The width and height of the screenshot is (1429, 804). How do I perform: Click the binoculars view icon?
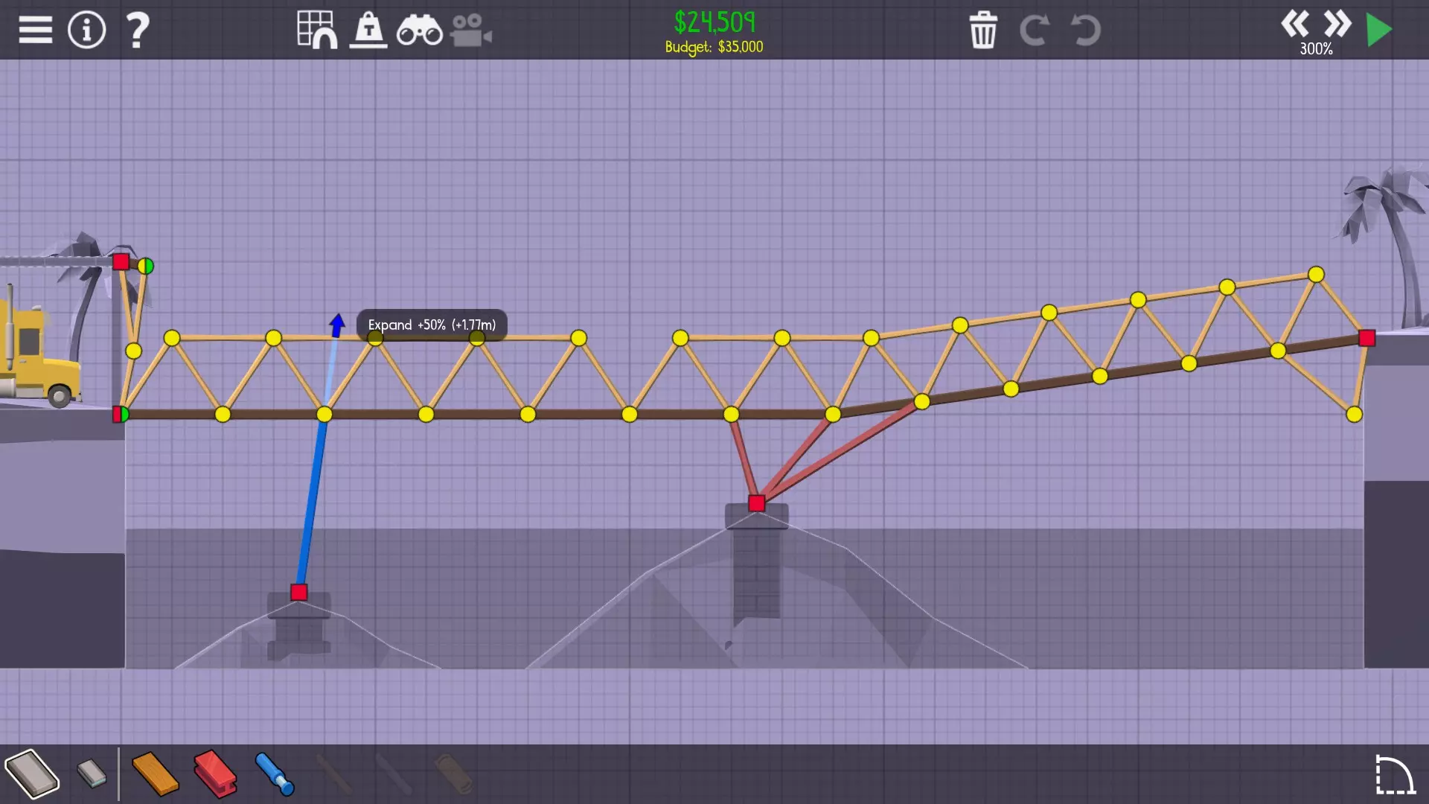point(419,31)
